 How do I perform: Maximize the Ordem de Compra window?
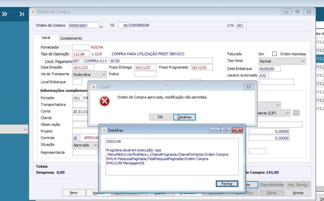point(297,12)
